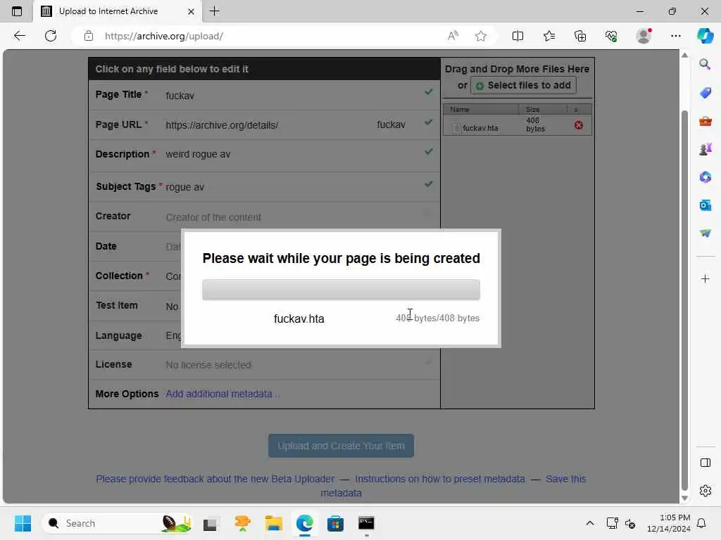Image resolution: width=721 pixels, height=540 pixels.
Task: Open Microsoft Store from taskbar
Action: (x=335, y=523)
